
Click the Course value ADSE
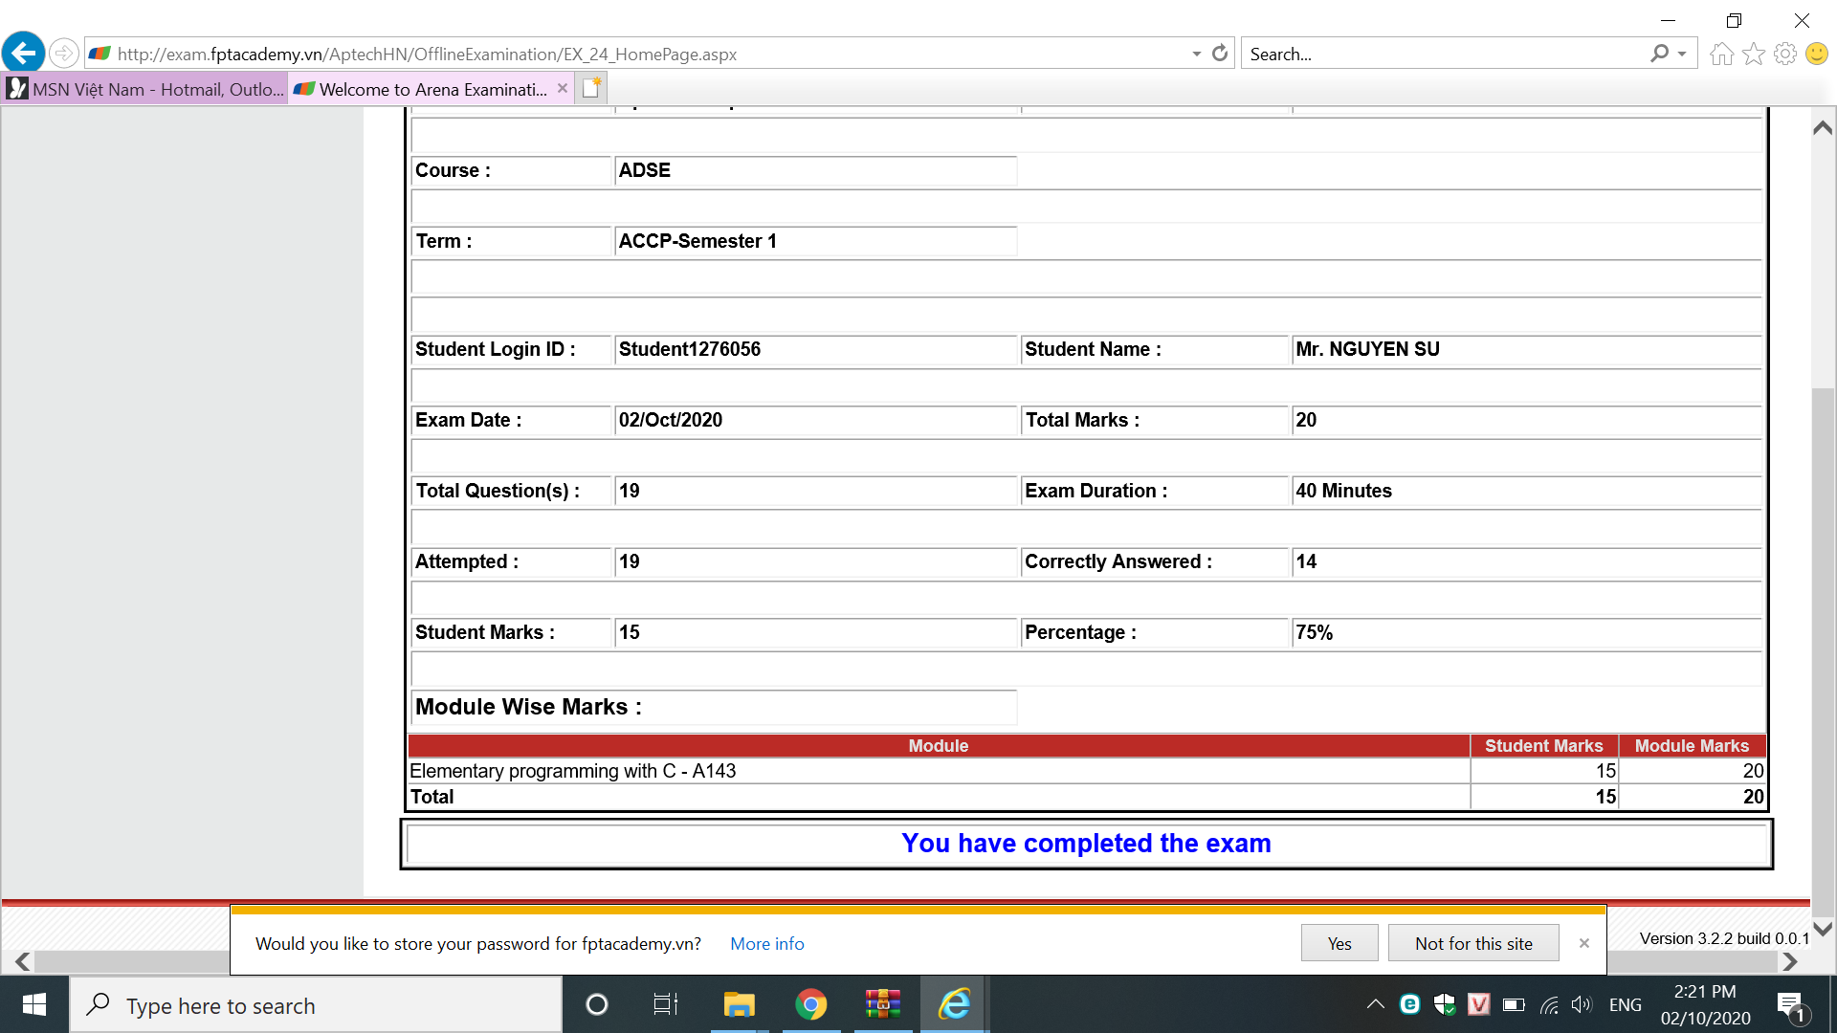pyautogui.click(x=645, y=170)
